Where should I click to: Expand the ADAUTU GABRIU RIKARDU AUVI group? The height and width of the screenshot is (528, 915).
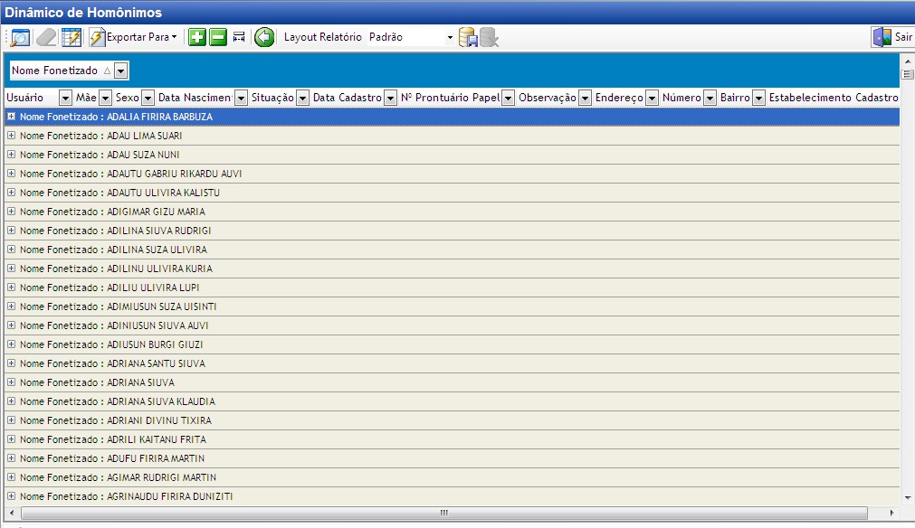[x=11, y=173]
